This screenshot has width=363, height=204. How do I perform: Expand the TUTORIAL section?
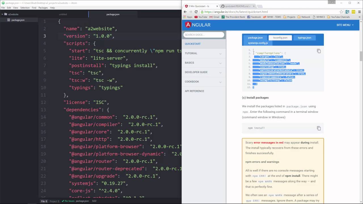tap(204, 53)
